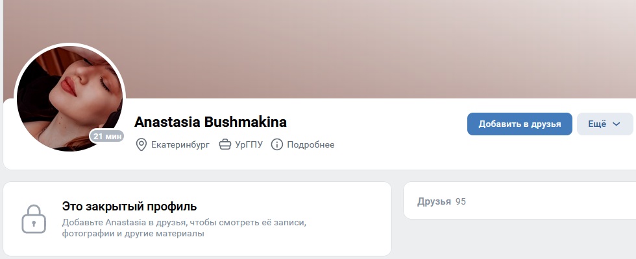This screenshot has width=636, height=259.
Task: Open the 'Ещё' dropdown menu
Action: (604, 124)
